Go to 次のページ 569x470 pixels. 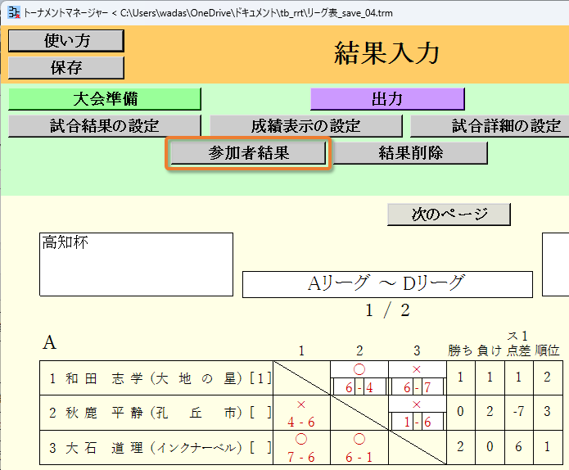(449, 215)
